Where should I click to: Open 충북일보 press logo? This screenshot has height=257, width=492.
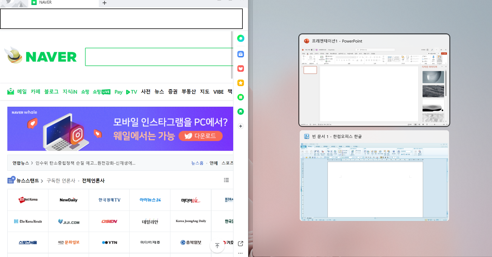(191, 243)
